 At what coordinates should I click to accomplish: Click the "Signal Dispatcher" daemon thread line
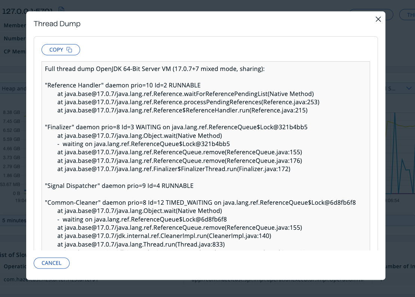(x=119, y=186)
